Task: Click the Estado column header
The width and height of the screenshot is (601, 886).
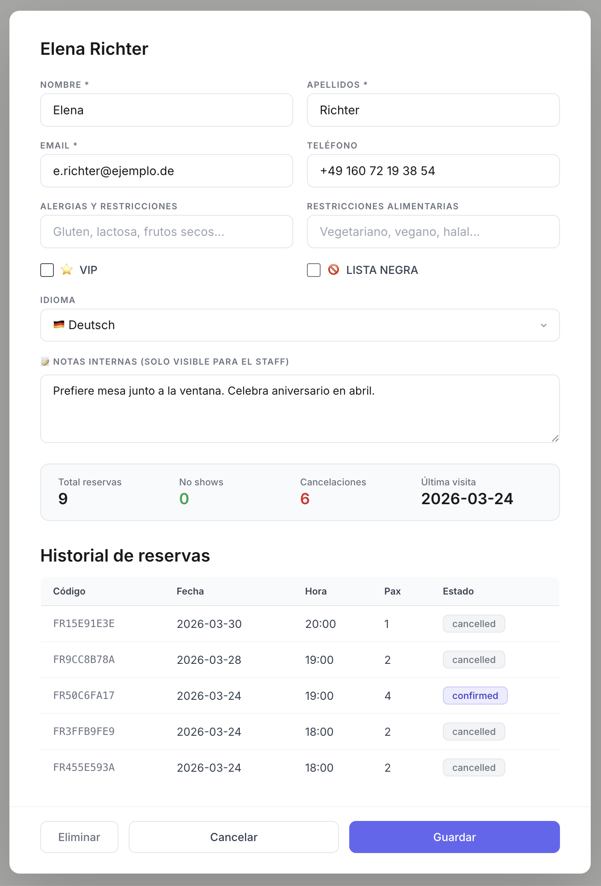Action: (458, 591)
